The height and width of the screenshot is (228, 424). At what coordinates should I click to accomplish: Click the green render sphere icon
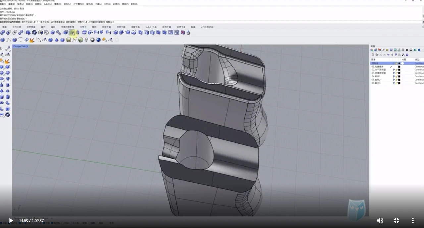[x=80, y=40]
